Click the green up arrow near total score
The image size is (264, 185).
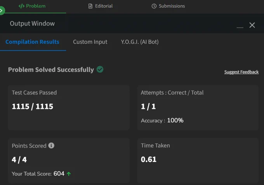69,174
